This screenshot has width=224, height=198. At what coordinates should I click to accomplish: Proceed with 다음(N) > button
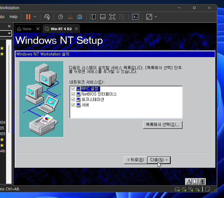click(159, 160)
